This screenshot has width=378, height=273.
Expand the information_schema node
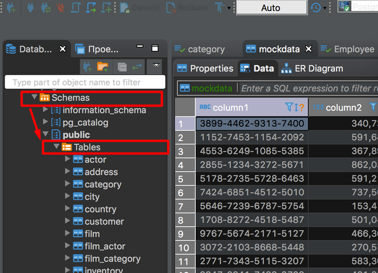click(45, 109)
